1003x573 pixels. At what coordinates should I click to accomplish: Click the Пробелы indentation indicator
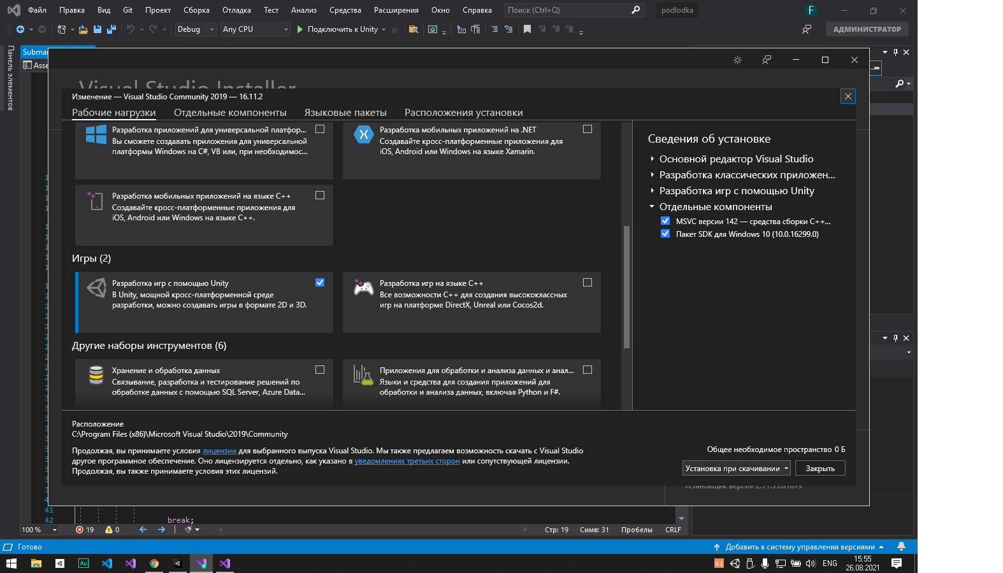(x=637, y=530)
